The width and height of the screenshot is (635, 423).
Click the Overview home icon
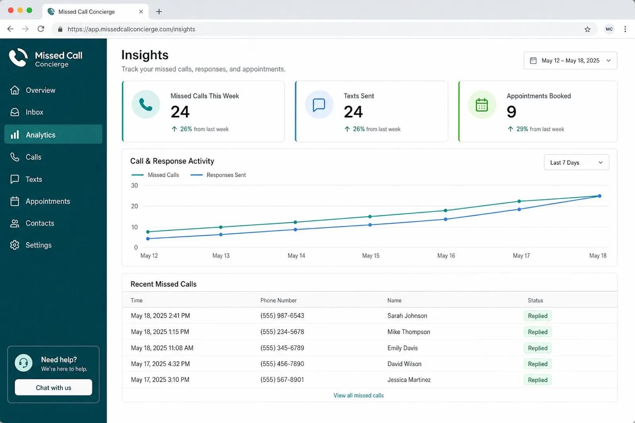(x=15, y=90)
